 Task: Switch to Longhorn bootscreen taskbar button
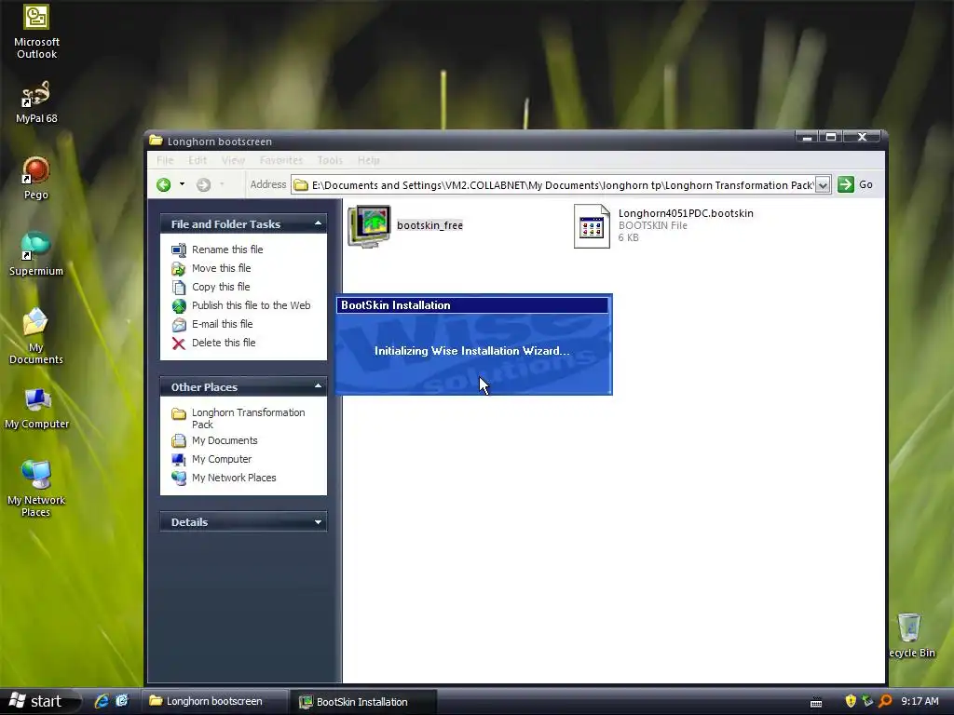(214, 701)
